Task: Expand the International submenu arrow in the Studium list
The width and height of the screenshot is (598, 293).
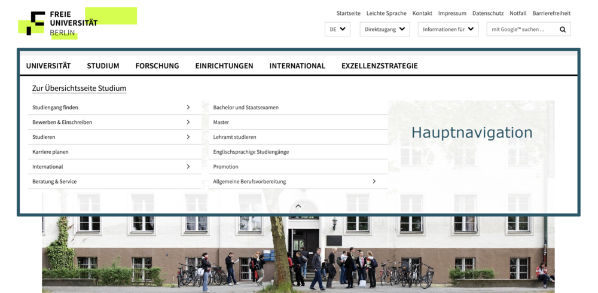Action: (x=188, y=166)
